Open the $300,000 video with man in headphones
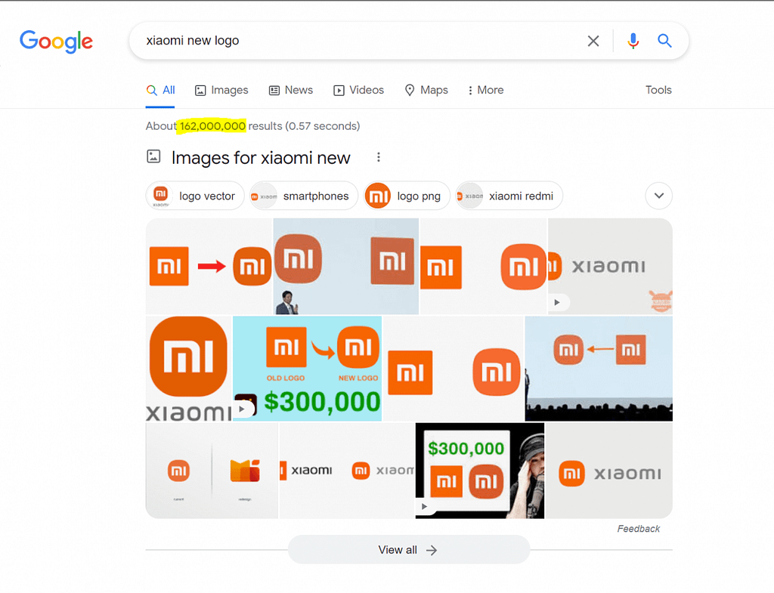 480,471
